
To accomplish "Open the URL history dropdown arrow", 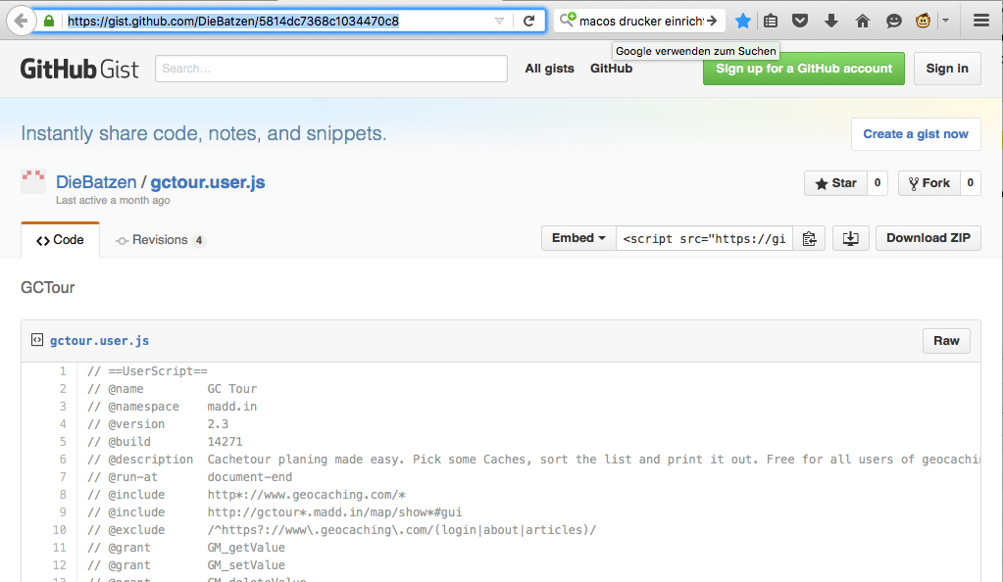I will coord(499,22).
